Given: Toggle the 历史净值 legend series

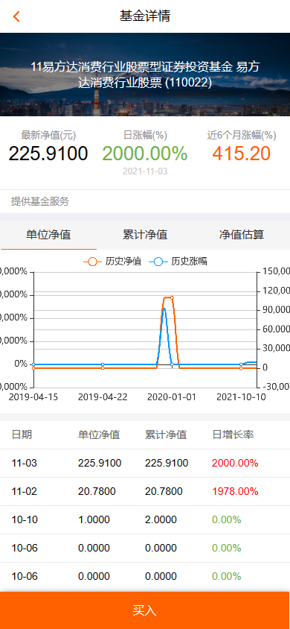Looking at the screenshot, I should click(x=112, y=262).
